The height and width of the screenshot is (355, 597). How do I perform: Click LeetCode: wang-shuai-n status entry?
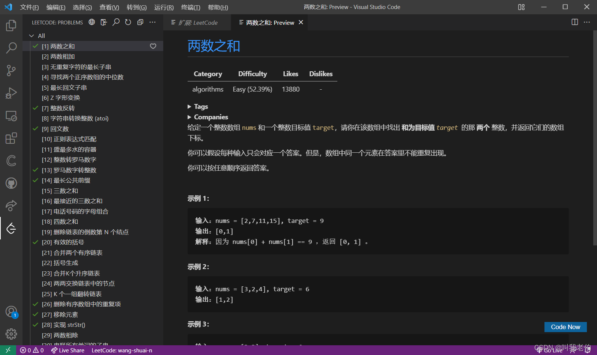[x=122, y=350]
